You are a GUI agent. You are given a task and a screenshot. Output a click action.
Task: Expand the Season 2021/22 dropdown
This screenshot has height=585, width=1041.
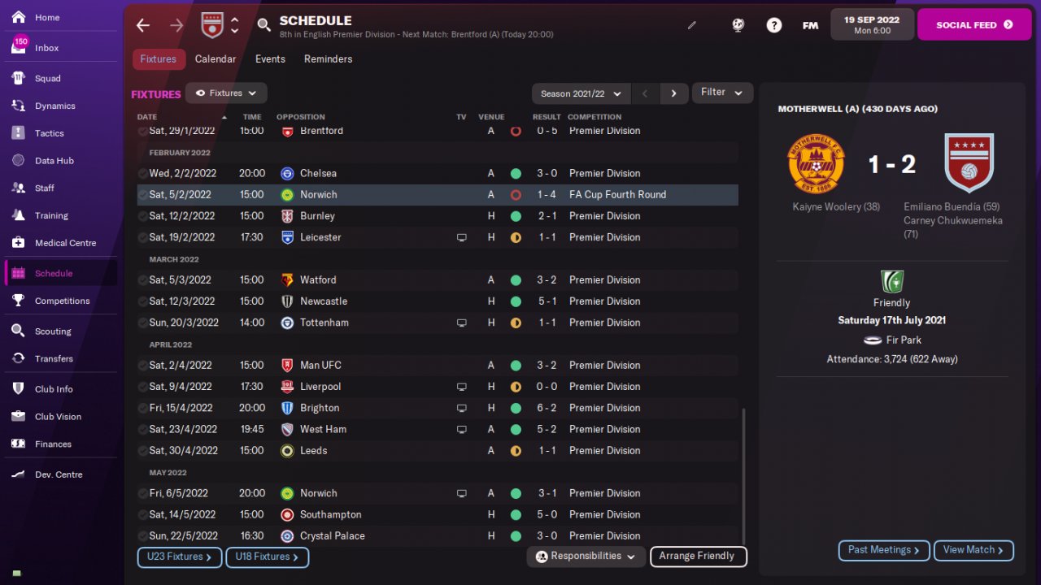coord(581,93)
